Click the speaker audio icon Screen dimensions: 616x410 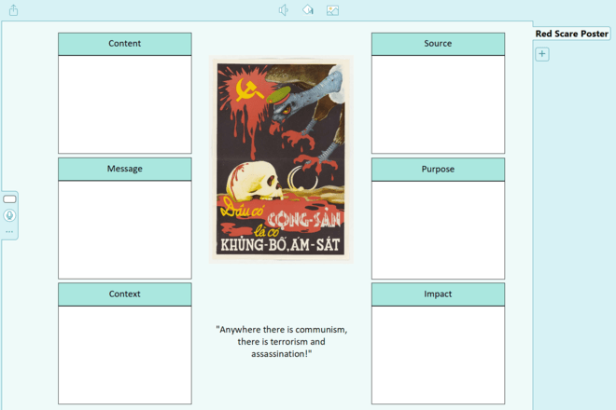(x=283, y=10)
